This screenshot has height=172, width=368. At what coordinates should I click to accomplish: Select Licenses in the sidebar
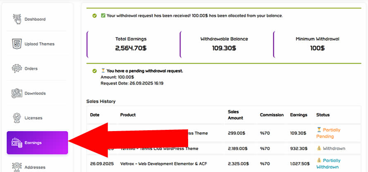point(33,118)
